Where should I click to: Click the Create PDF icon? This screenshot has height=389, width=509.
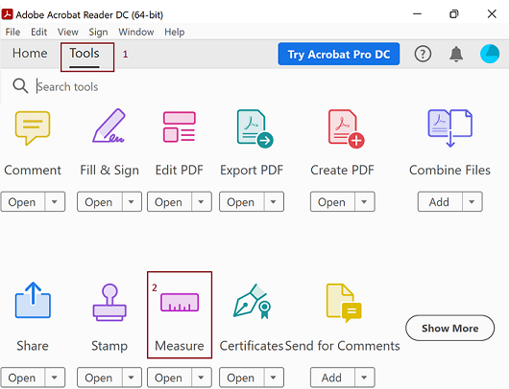[346, 128]
